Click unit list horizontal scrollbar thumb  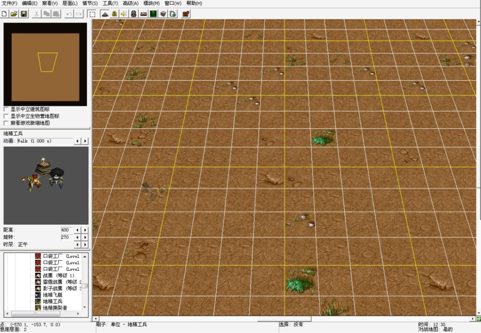[x=36, y=314]
